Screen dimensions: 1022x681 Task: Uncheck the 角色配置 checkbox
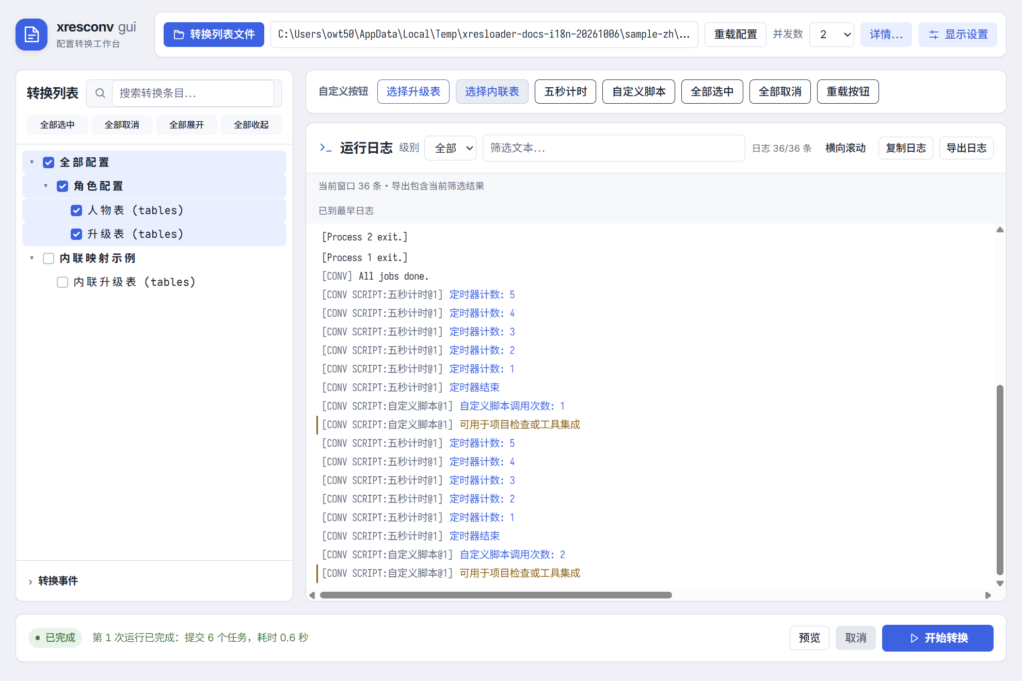tap(62, 186)
